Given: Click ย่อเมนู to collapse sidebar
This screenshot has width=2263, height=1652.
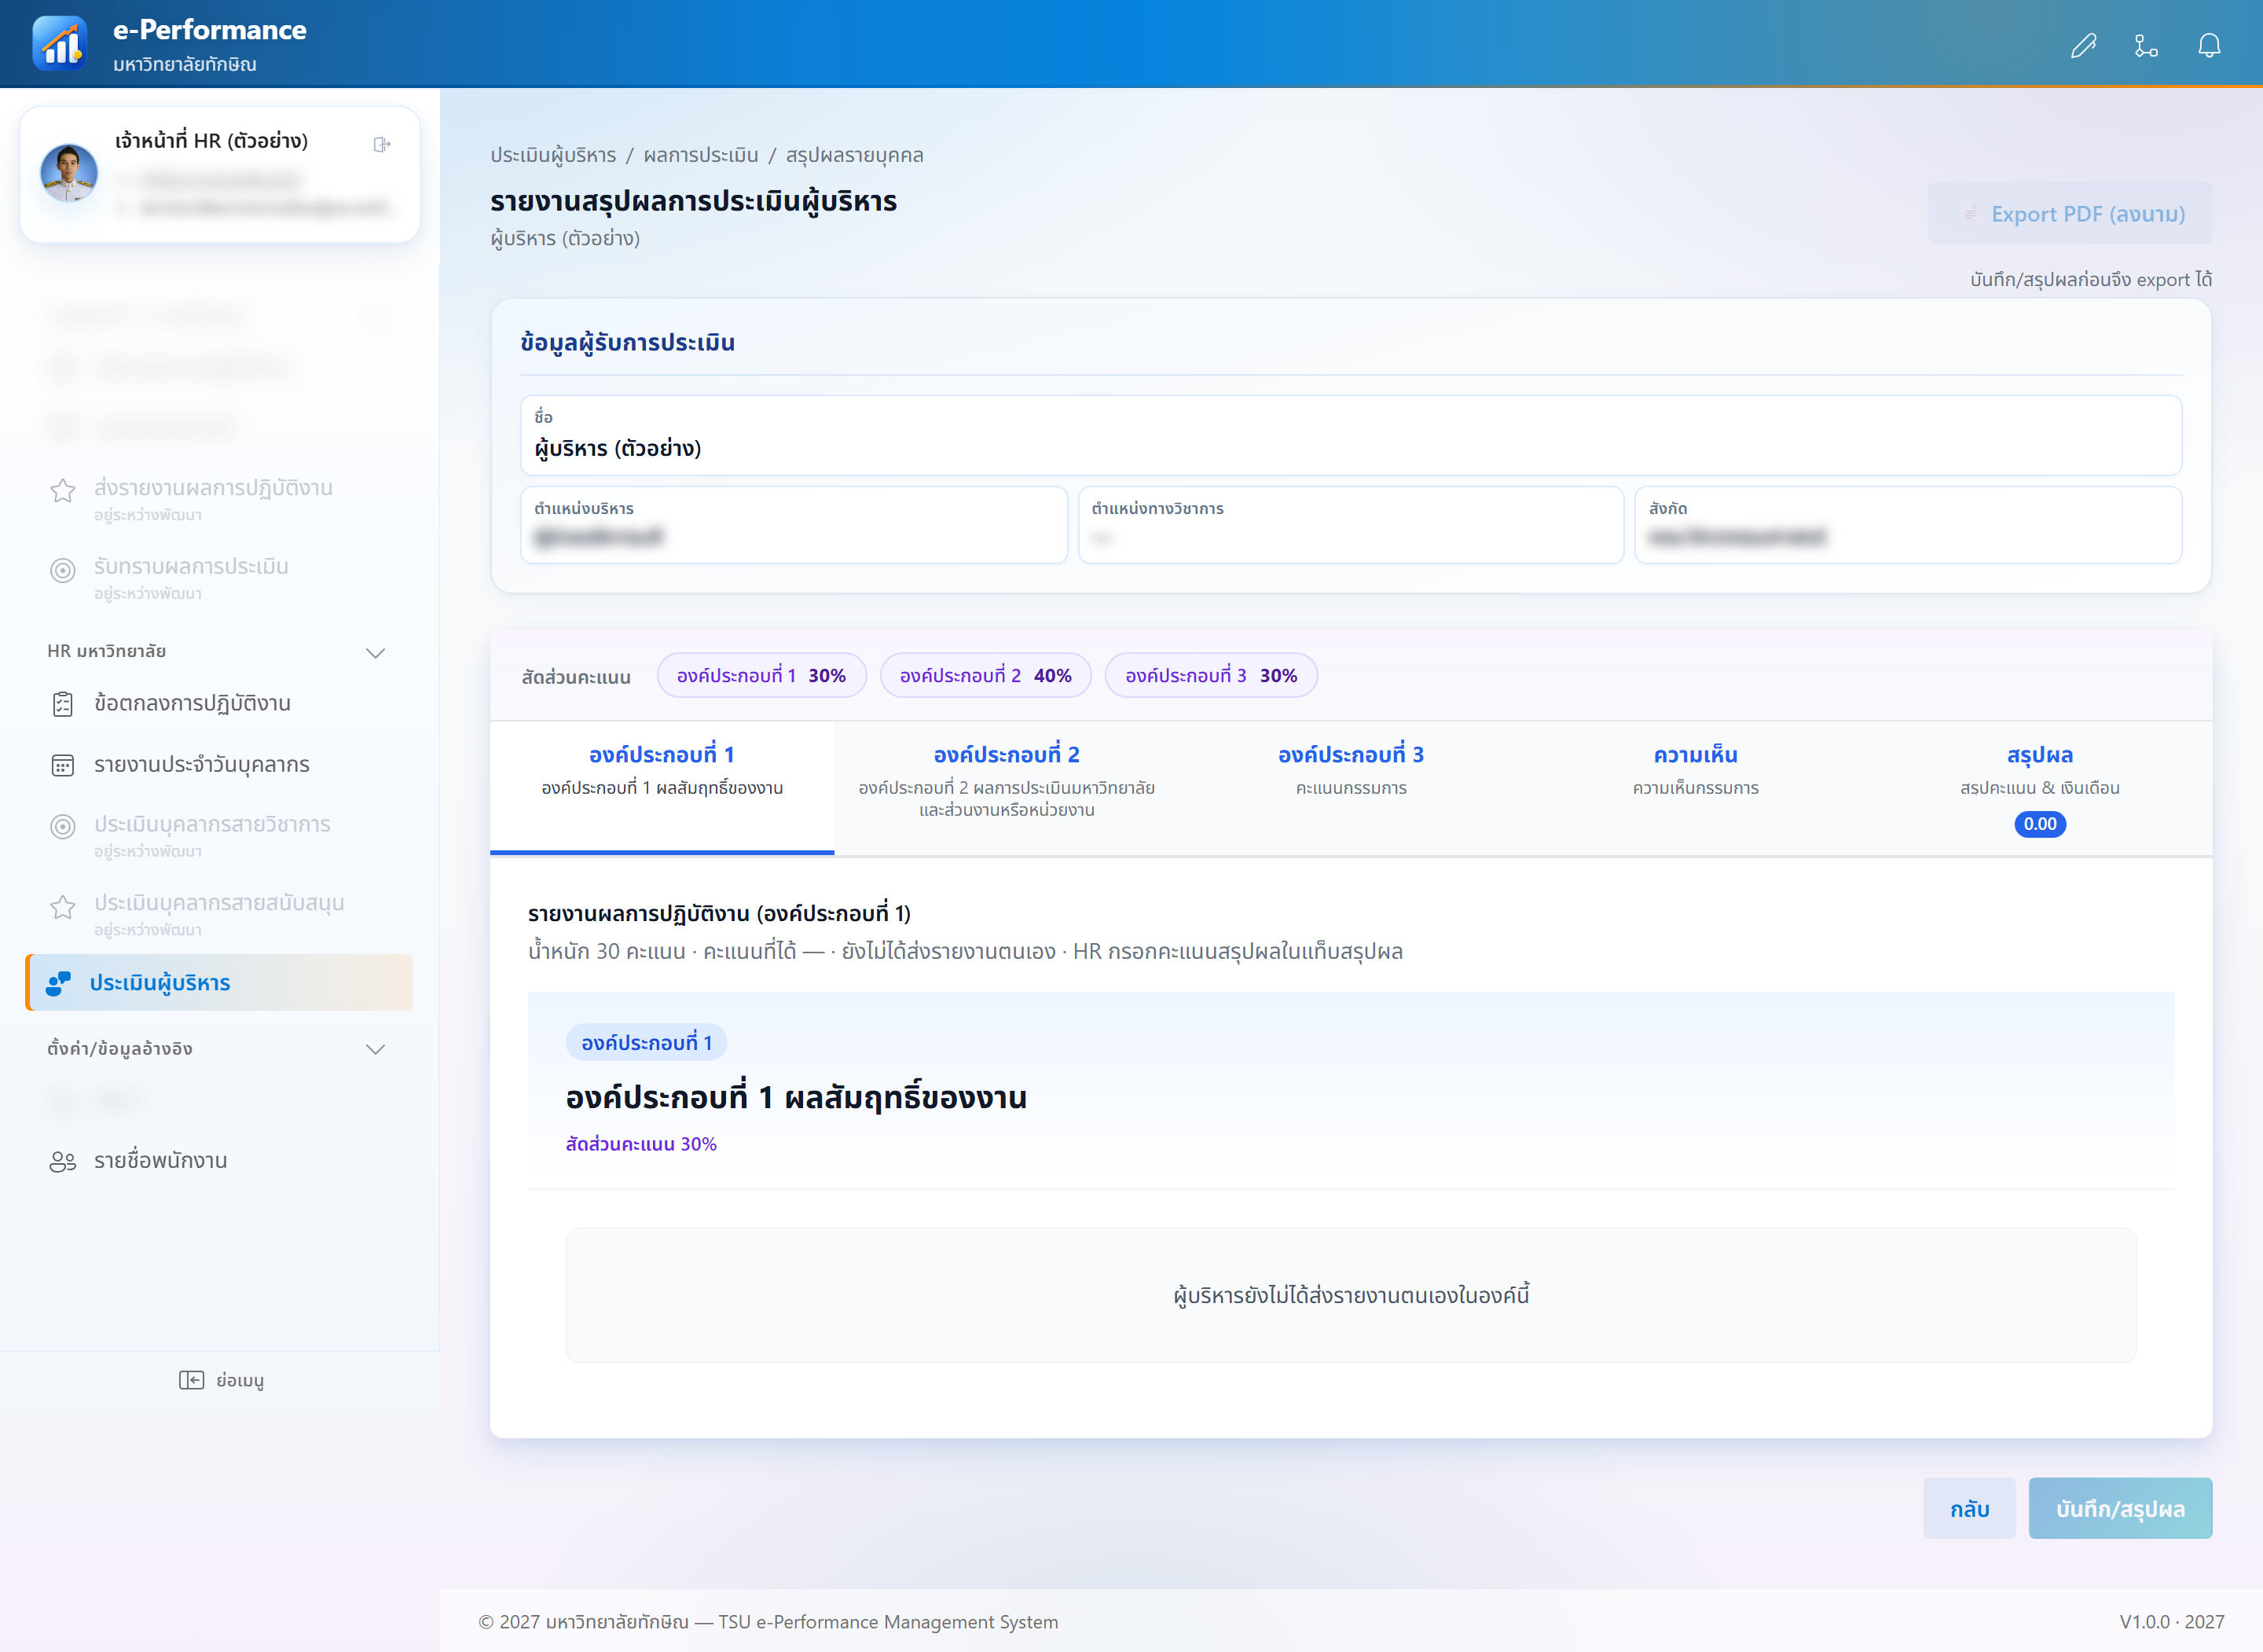Looking at the screenshot, I should [221, 1380].
